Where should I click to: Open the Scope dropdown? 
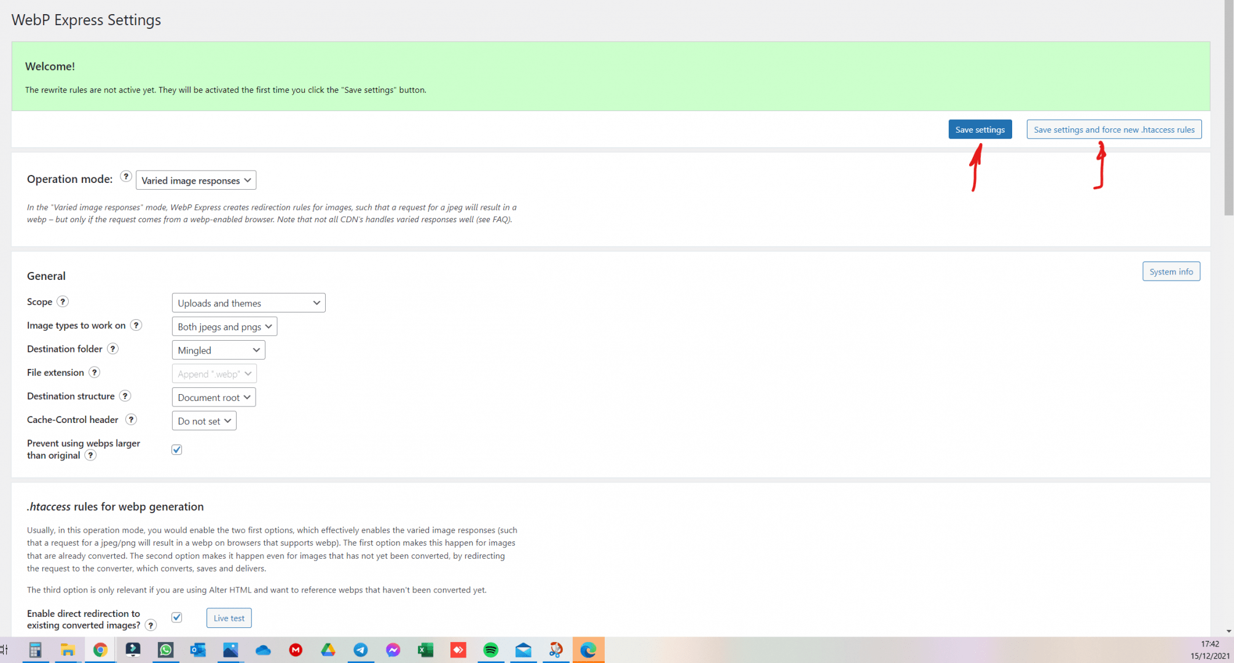(x=249, y=303)
